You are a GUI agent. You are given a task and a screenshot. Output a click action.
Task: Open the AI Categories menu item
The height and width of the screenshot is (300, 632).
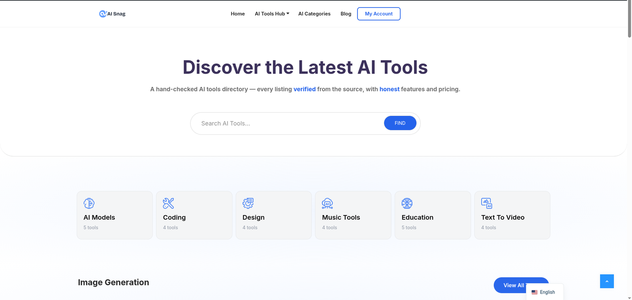(314, 14)
